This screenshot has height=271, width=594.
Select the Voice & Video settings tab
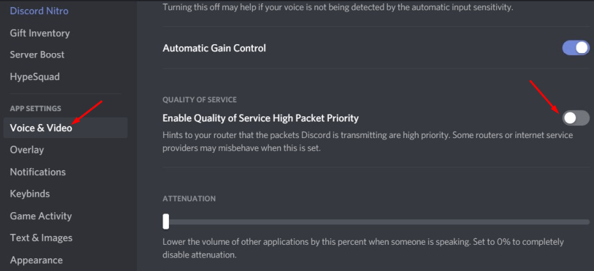click(41, 128)
